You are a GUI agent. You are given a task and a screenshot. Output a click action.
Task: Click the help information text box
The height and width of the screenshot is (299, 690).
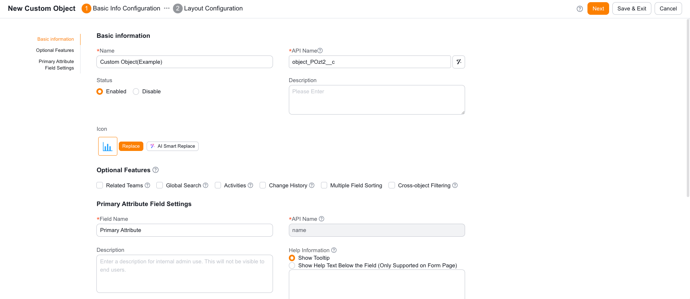[377, 285]
